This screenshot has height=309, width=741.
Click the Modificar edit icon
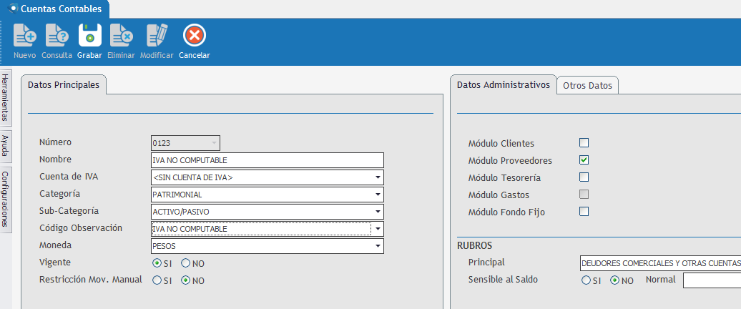point(157,36)
